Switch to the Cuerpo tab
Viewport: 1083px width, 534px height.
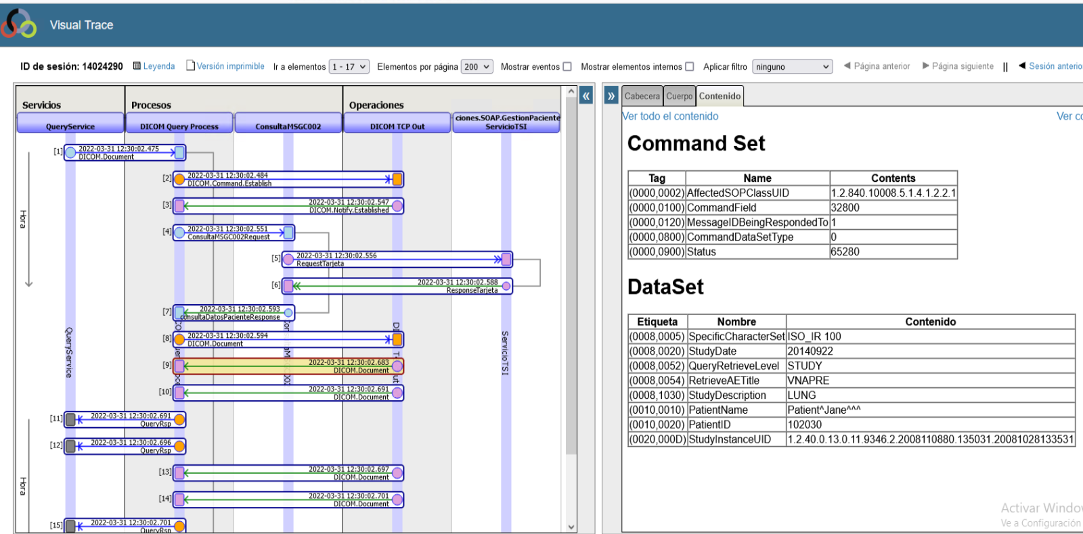[679, 96]
